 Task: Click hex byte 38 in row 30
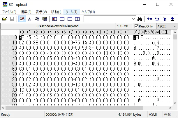tap(64, 53)
